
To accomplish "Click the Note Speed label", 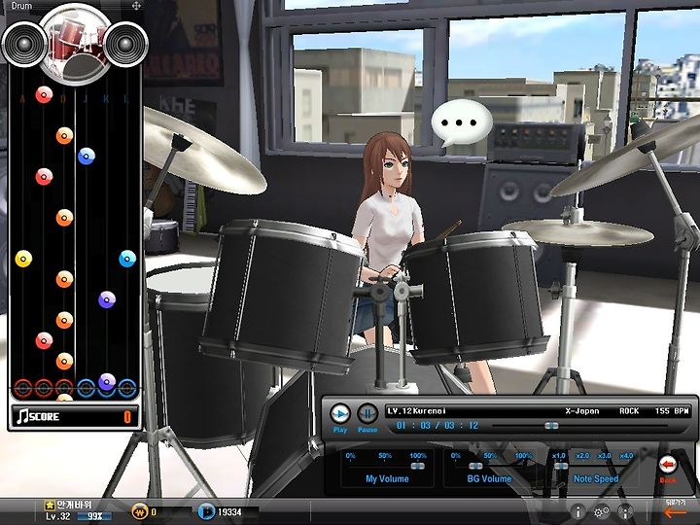I will pyautogui.click(x=596, y=479).
